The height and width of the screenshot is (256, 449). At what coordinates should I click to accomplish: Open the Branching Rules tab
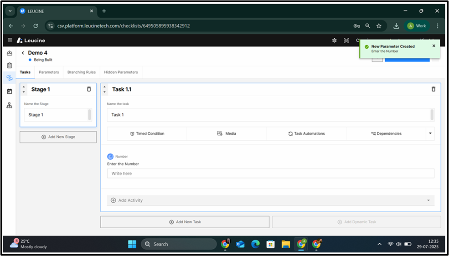81,72
